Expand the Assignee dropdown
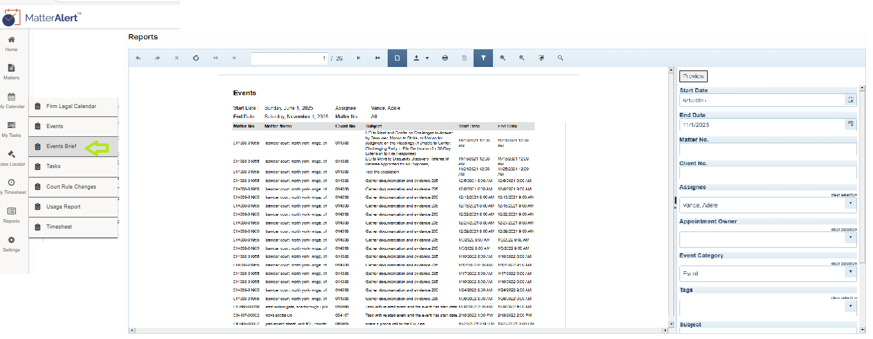This screenshot has height=339, width=873. tap(851, 204)
